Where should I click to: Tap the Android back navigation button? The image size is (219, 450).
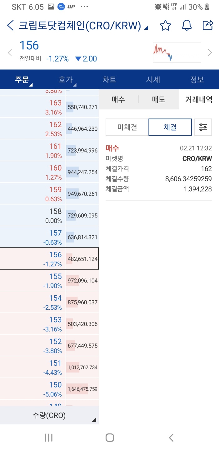(x=171, y=437)
